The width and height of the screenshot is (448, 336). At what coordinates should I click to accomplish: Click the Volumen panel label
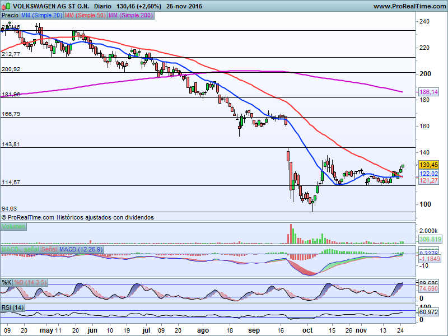13,227
